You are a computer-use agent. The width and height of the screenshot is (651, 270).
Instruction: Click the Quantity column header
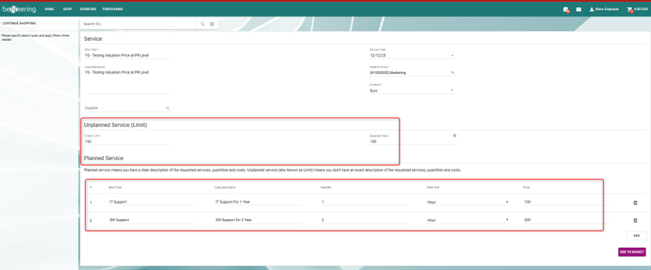point(326,187)
